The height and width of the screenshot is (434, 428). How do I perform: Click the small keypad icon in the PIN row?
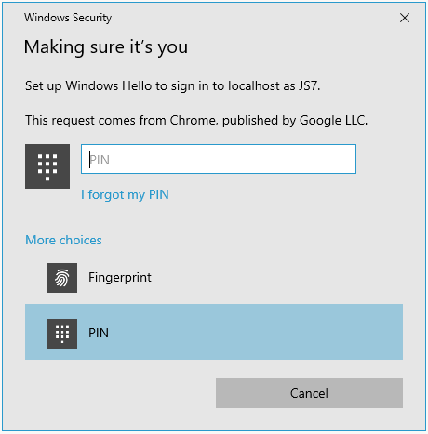tap(62, 334)
